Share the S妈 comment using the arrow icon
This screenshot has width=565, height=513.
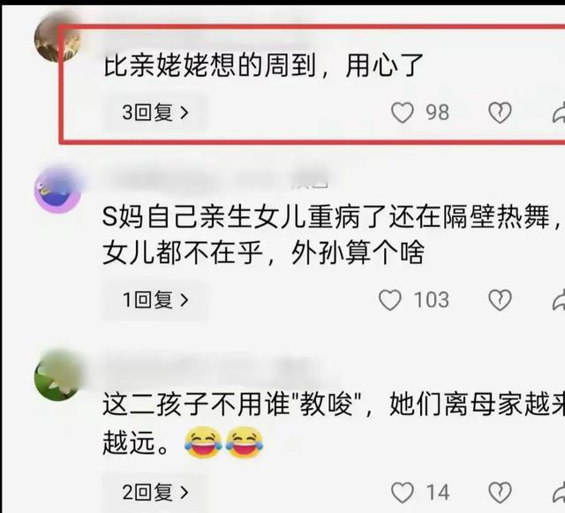tap(559, 300)
